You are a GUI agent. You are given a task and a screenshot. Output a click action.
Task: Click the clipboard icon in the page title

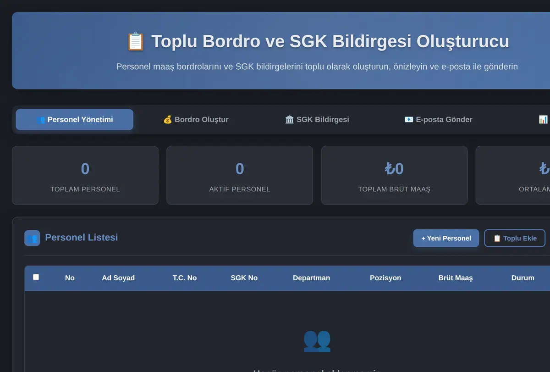(x=136, y=41)
